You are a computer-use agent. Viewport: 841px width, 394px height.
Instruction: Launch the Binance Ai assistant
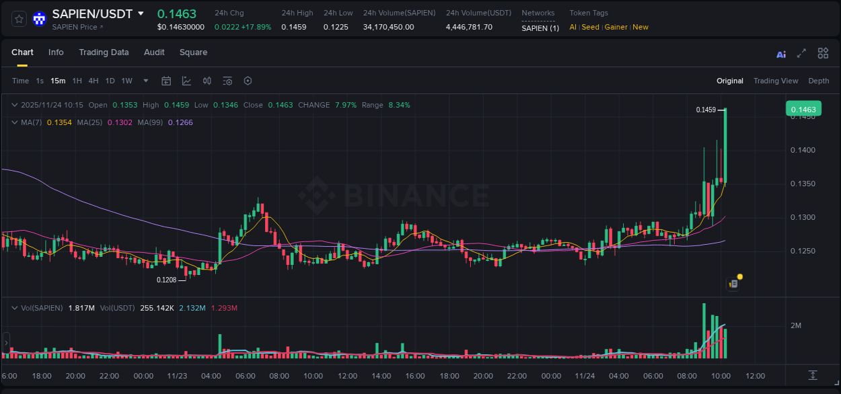pyautogui.click(x=780, y=53)
